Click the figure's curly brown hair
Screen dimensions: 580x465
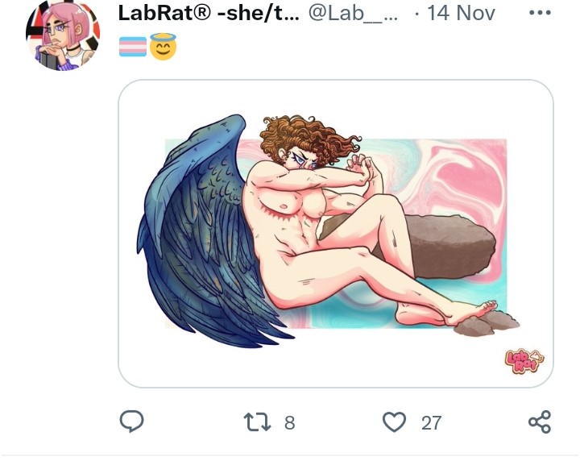[x=305, y=139]
